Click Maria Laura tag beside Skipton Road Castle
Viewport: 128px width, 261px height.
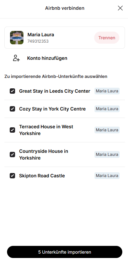click(107, 176)
